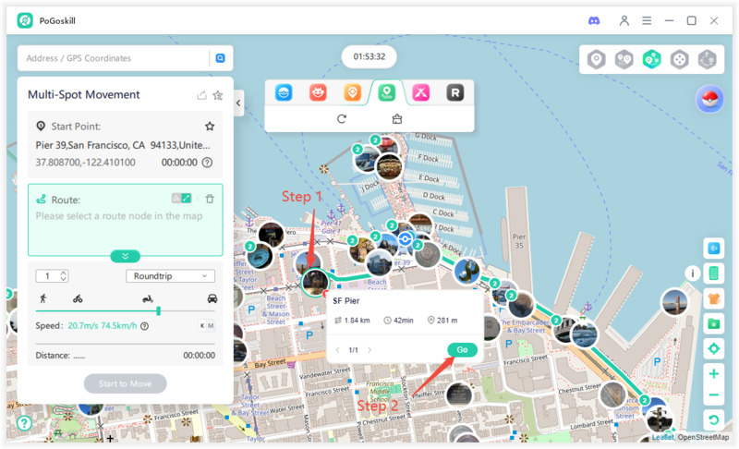Switch speed units to M
This screenshot has height=449, width=739.
click(211, 325)
